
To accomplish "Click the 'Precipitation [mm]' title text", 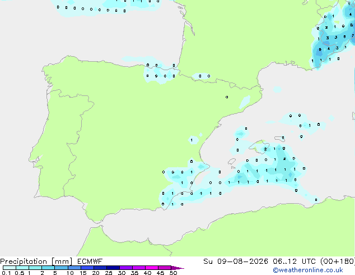I will click(36, 262).
